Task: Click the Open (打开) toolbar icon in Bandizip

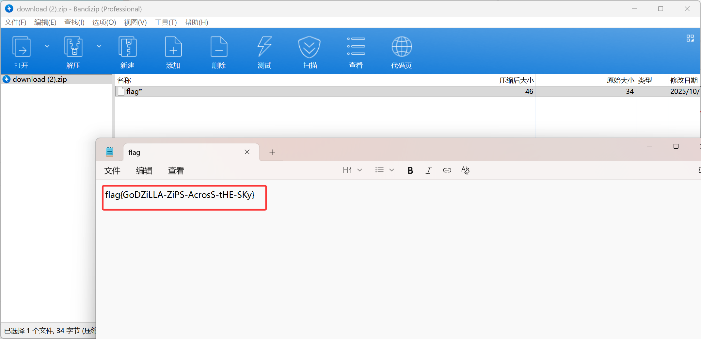Action: pyautogui.click(x=22, y=47)
